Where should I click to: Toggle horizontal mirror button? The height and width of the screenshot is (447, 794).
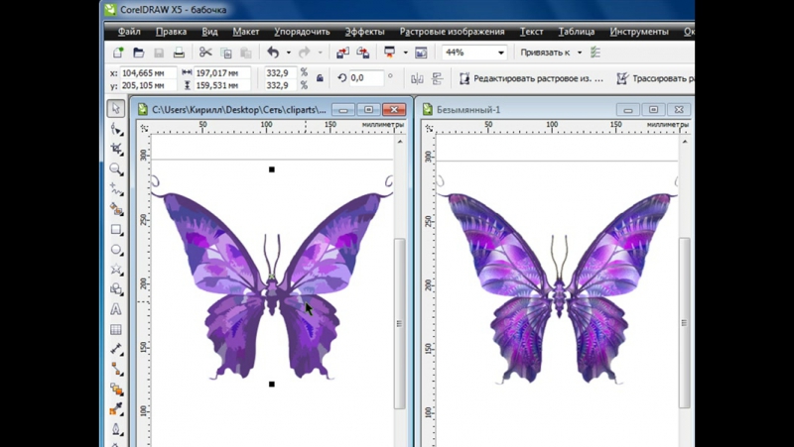pyautogui.click(x=417, y=78)
